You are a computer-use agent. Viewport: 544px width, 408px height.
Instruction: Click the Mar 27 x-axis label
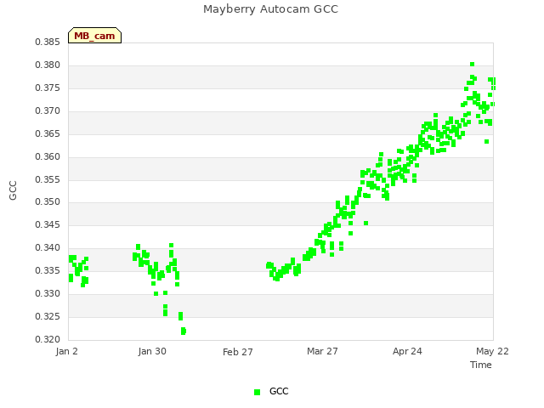click(322, 351)
